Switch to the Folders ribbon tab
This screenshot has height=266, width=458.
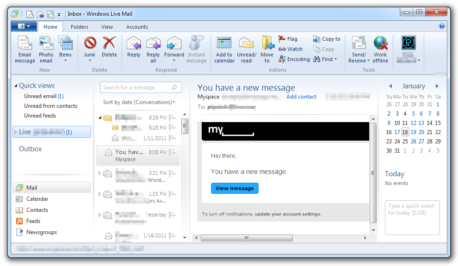(x=80, y=27)
